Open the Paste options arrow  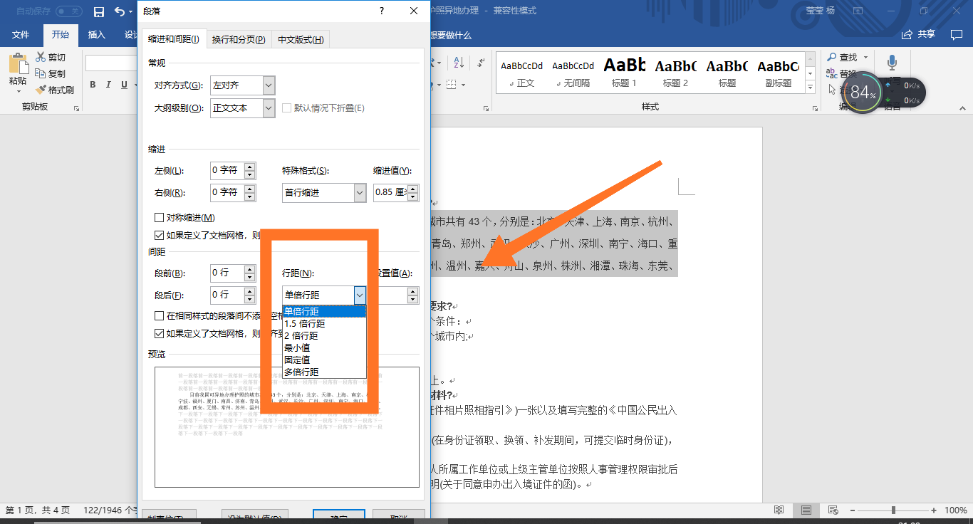tap(18, 90)
